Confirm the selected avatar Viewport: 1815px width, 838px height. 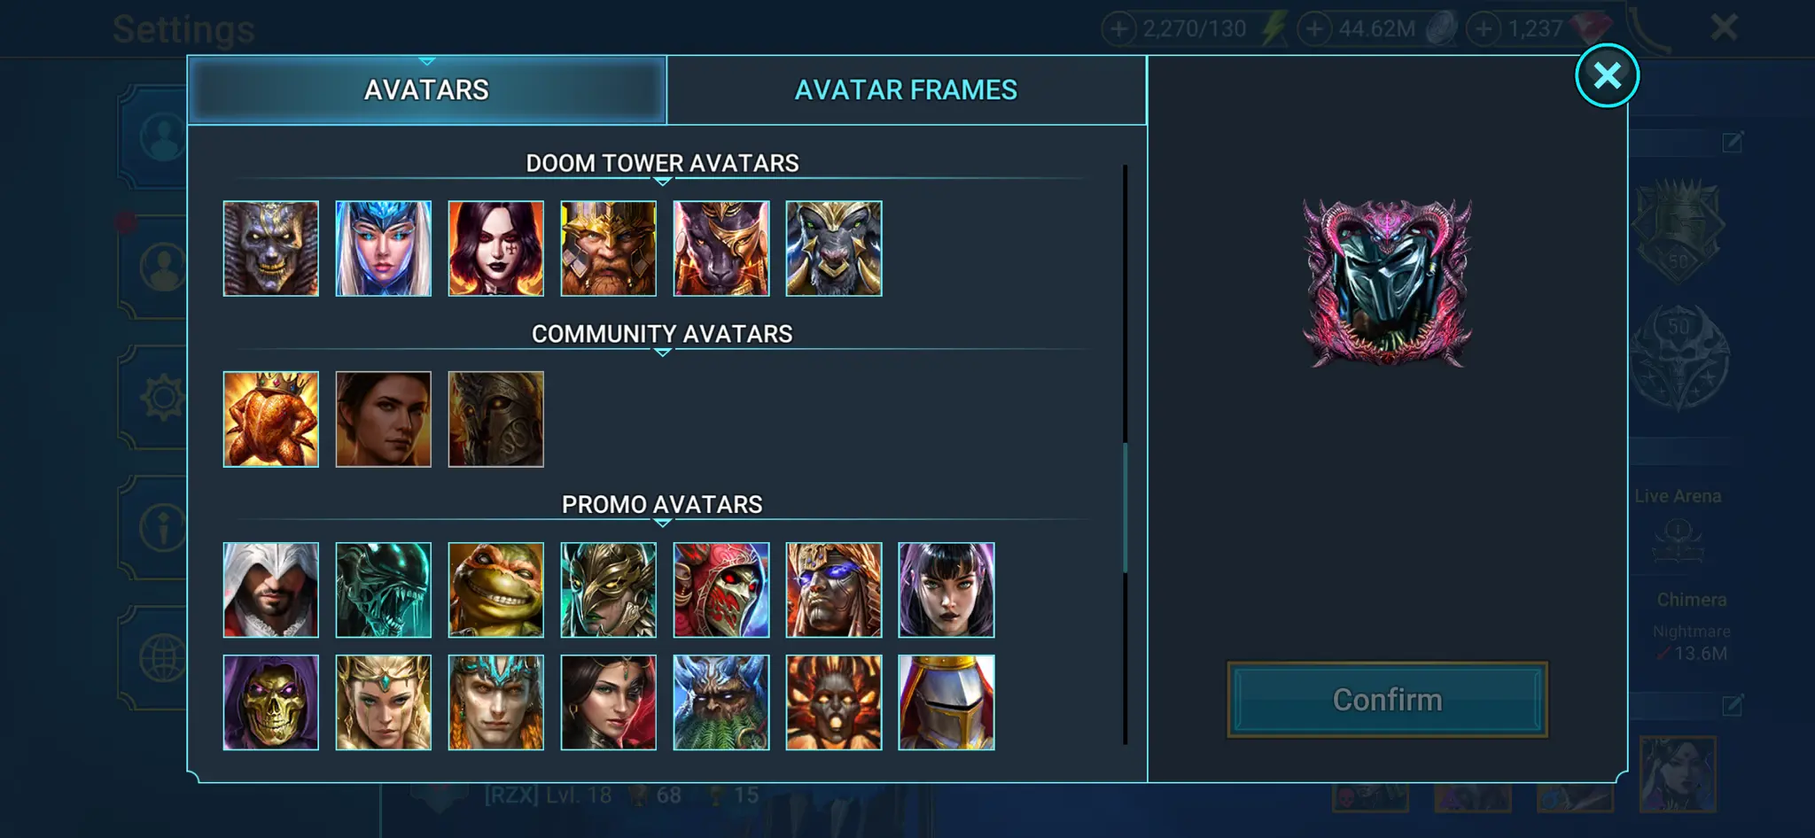click(1387, 700)
